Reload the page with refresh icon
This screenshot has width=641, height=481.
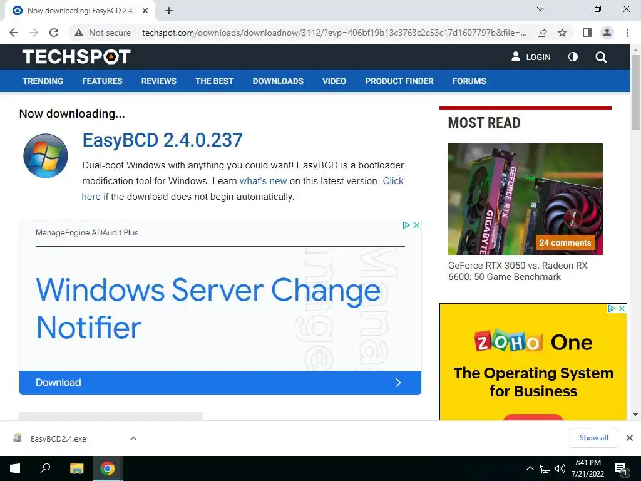click(54, 33)
